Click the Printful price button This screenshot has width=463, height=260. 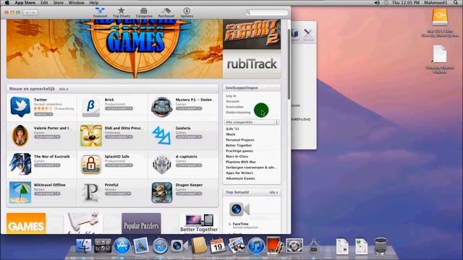[x=118, y=194]
